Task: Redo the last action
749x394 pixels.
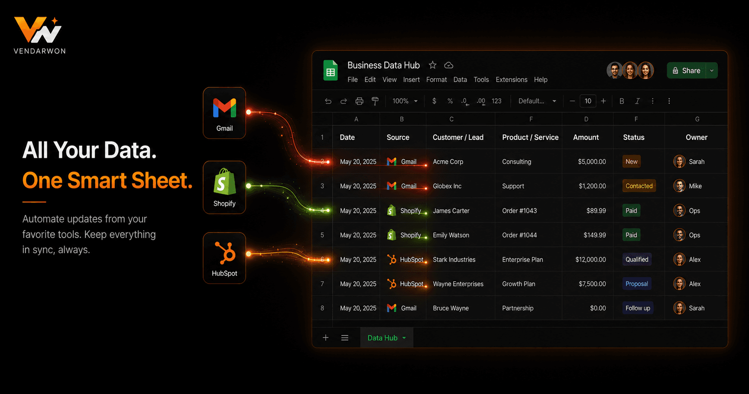Action: (344, 101)
